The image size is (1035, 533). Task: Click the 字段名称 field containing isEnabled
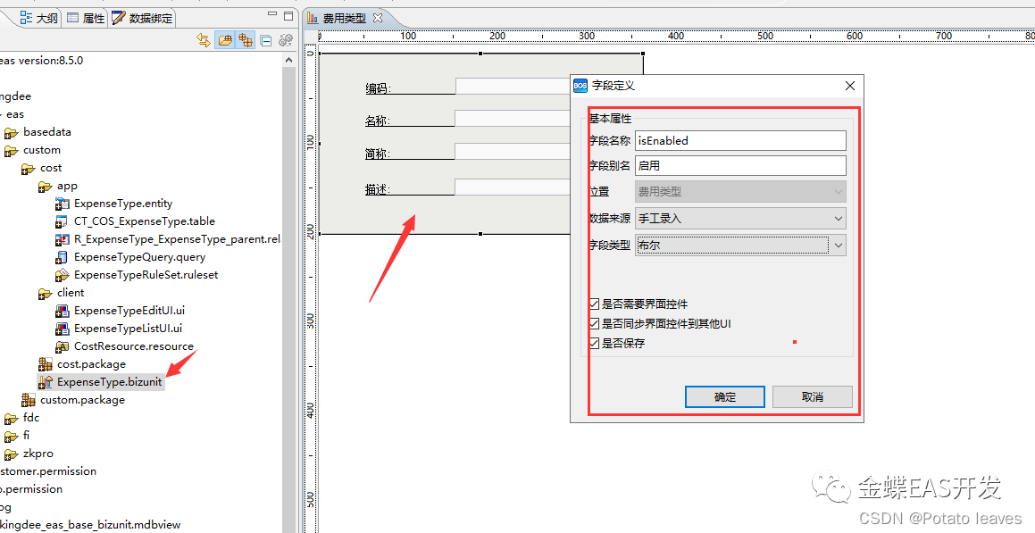(740, 140)
